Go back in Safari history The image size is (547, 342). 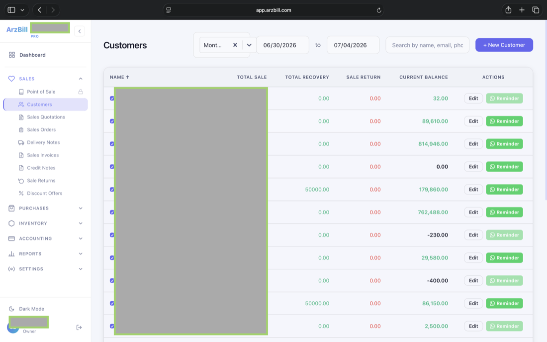(39, 10)
